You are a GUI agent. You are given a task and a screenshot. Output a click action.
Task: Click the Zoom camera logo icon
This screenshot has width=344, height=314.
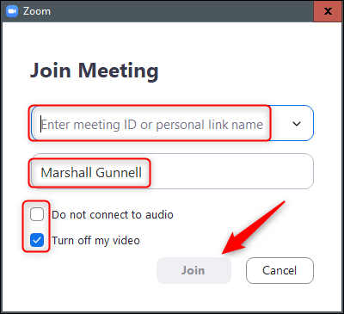[12, 11]
